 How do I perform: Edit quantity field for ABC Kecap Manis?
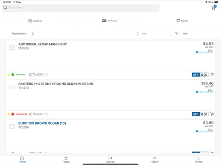(x=204, y=75)
